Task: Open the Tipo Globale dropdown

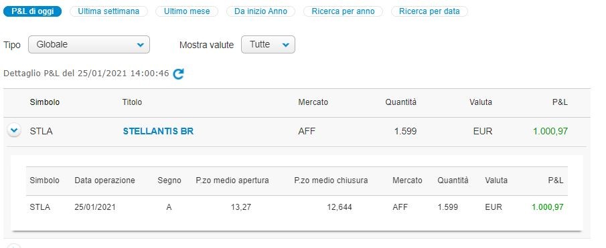Action: [x=89, y=45]
